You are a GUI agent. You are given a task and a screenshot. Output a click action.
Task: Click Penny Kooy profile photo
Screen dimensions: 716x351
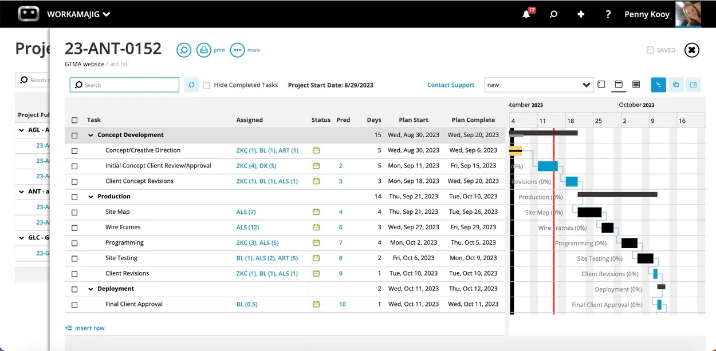(x=688, y=14)
